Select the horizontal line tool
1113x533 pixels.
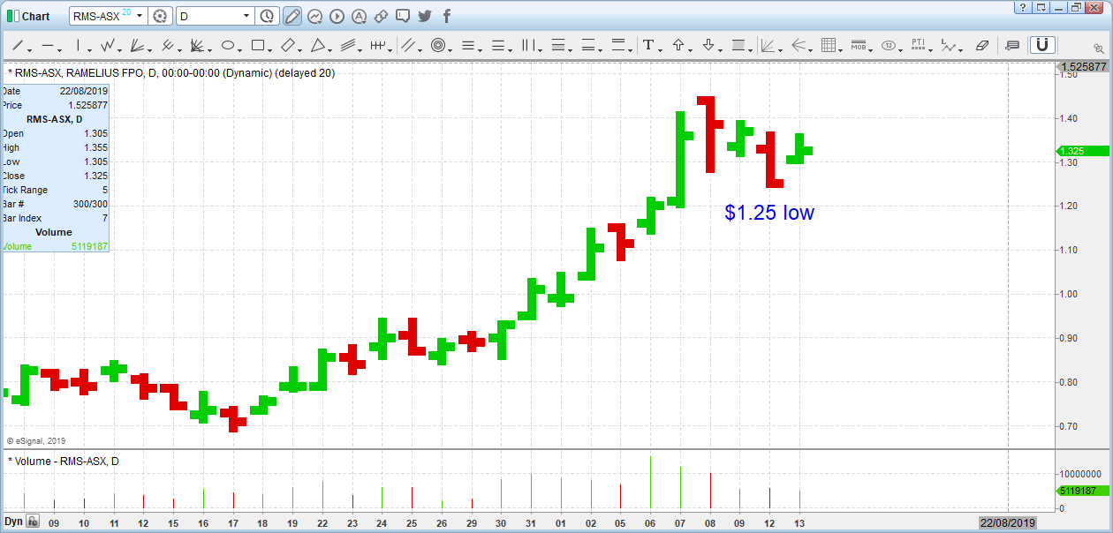[47, 45]
